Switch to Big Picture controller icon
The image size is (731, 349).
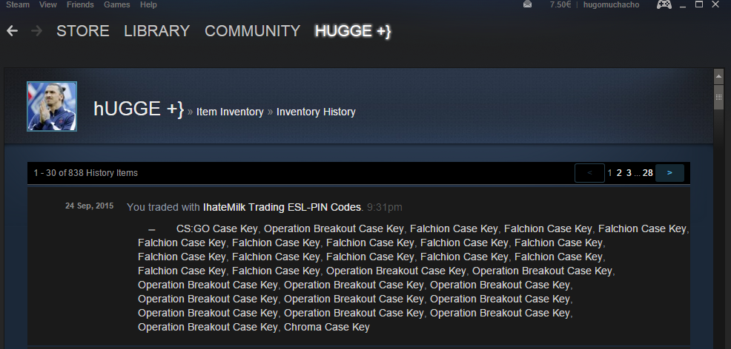coord(664,4)
